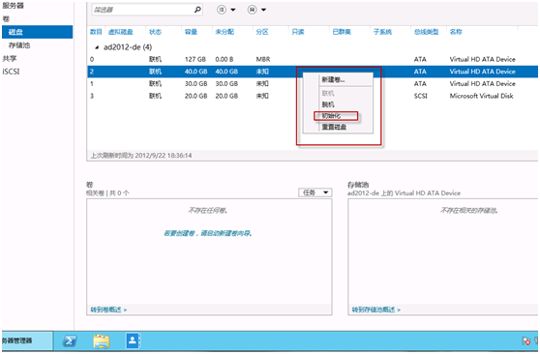Click the SCSI bus type cell
The height and width of the screenshot is (354, 540).
421,96
